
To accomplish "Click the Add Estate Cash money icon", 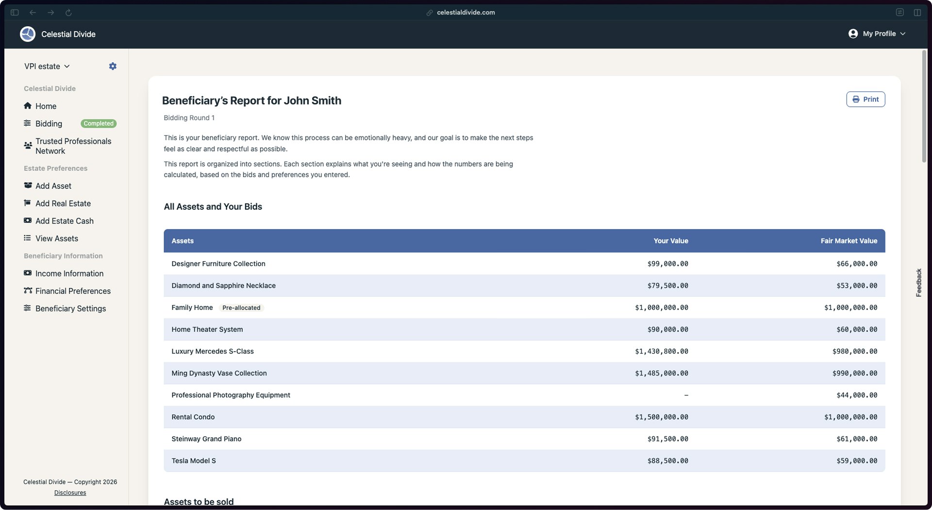I will coord(28,221).
